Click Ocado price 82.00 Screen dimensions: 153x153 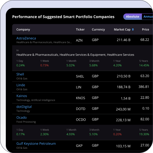pyautogui.click(x=145, y=119)
